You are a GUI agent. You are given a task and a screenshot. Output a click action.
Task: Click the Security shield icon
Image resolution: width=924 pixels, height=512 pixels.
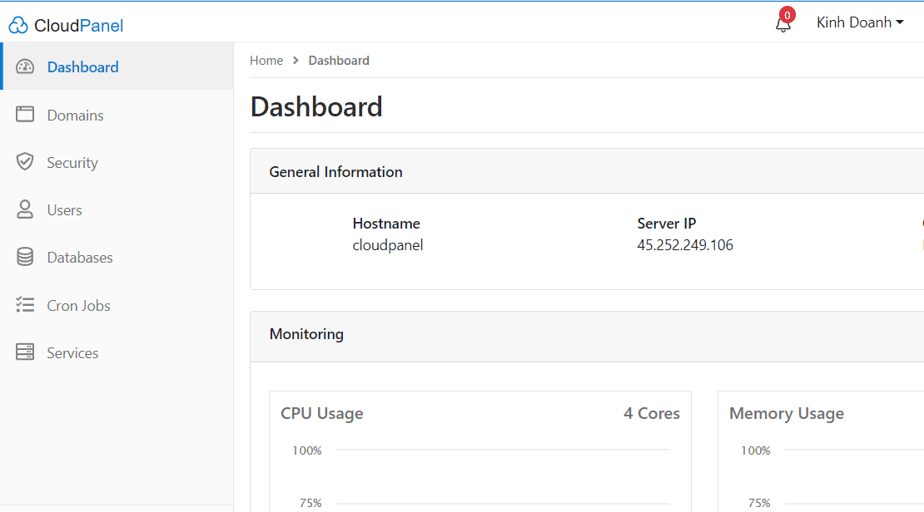point(25,162)
